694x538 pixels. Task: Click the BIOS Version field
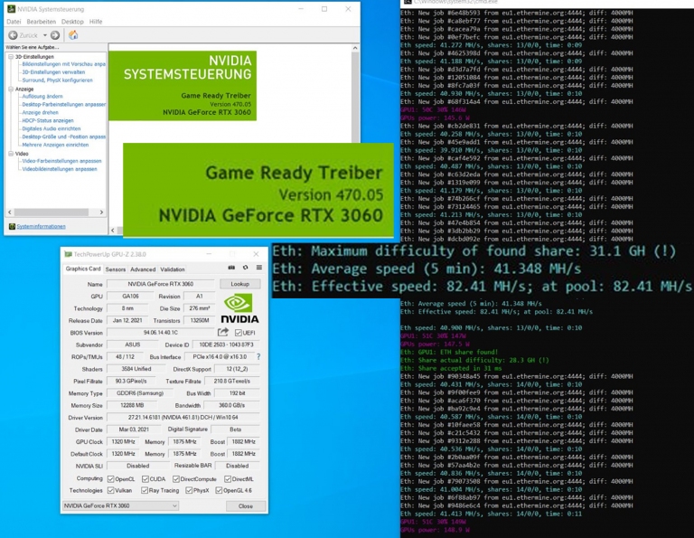tap(161, 333)
